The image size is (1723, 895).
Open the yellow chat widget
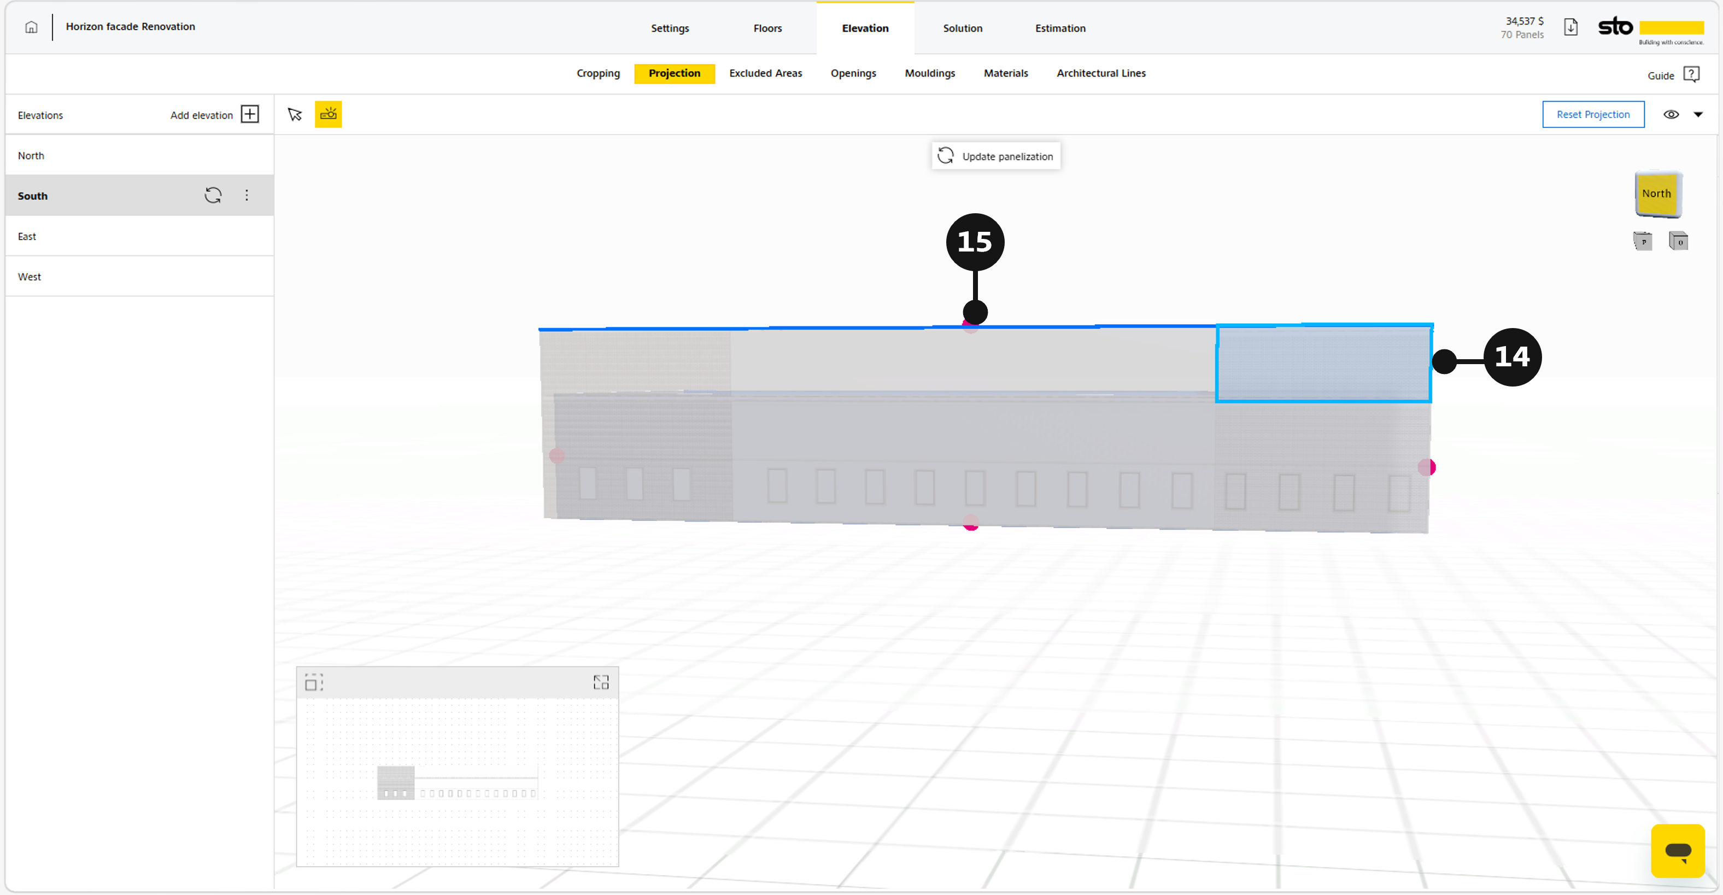coord(1678,851)
